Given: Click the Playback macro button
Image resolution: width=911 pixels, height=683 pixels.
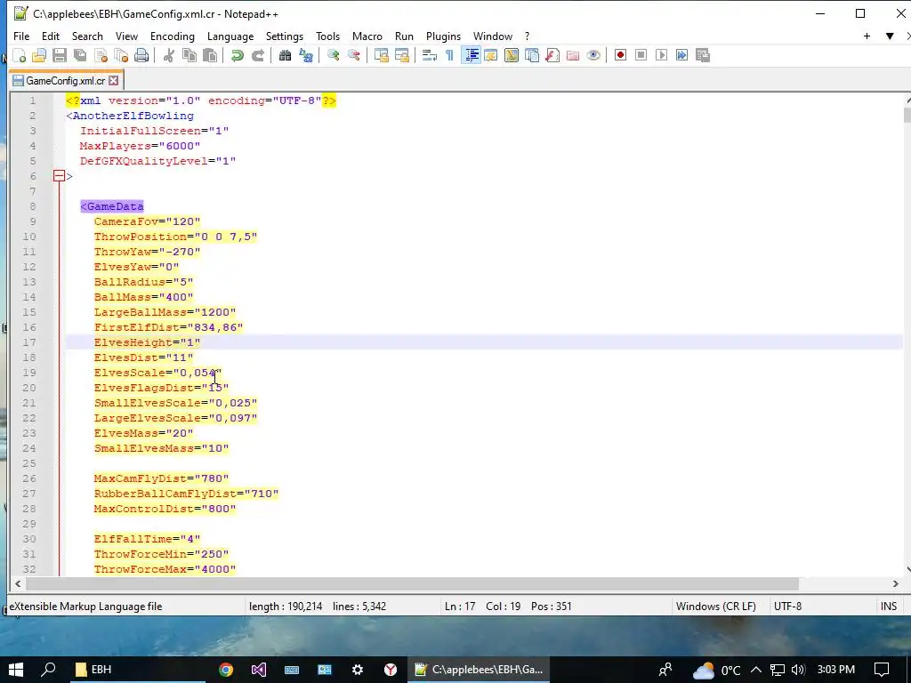Looking at the screenshot, I should (661, 55).
